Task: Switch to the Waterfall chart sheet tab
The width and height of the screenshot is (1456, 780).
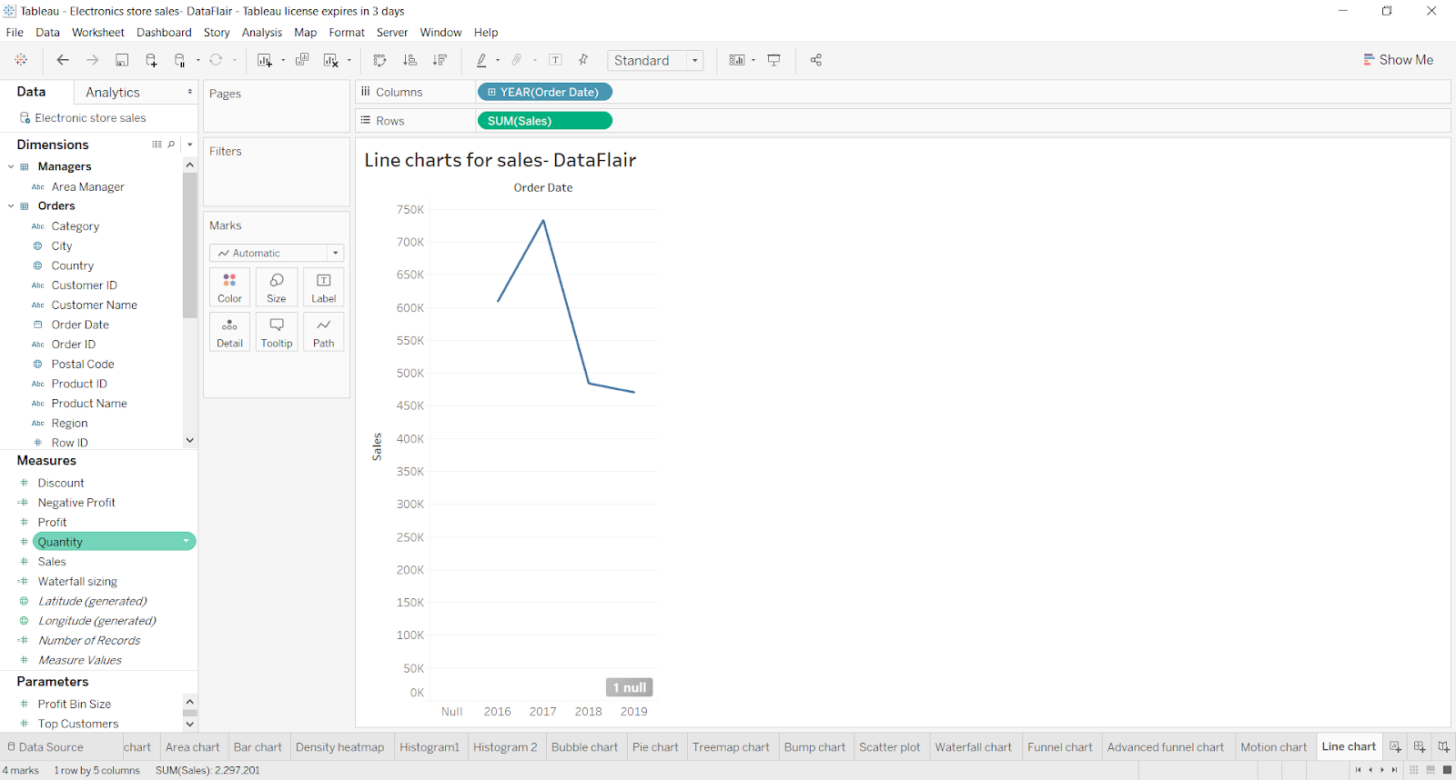Action: click(973, 747)
